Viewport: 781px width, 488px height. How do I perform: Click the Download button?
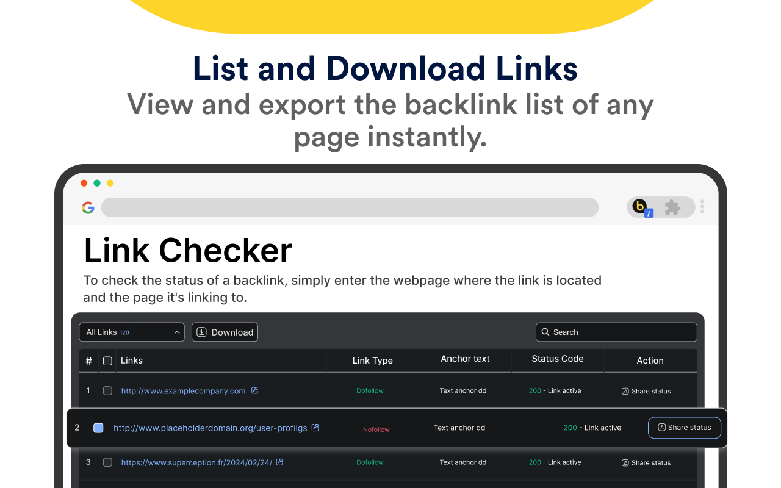point(225,332)
